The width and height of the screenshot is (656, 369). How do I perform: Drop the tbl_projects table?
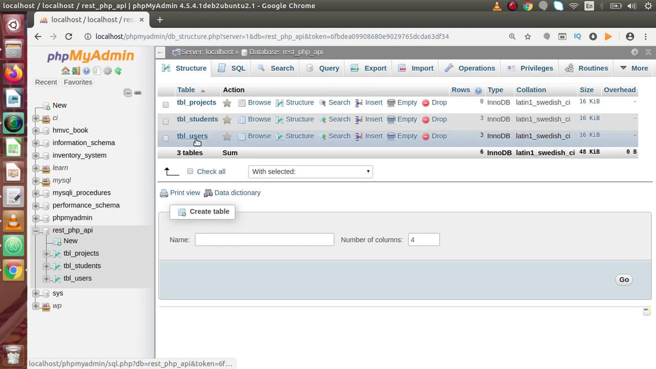click(434, 102)
